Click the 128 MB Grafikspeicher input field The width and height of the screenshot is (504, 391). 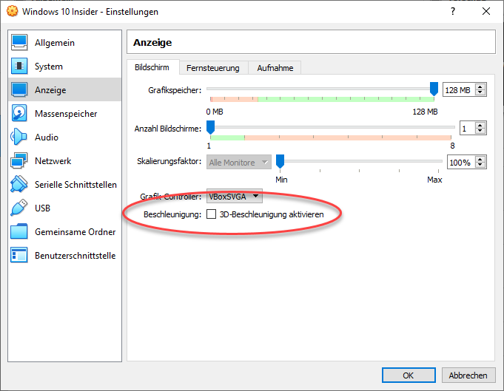pos(459,90)
